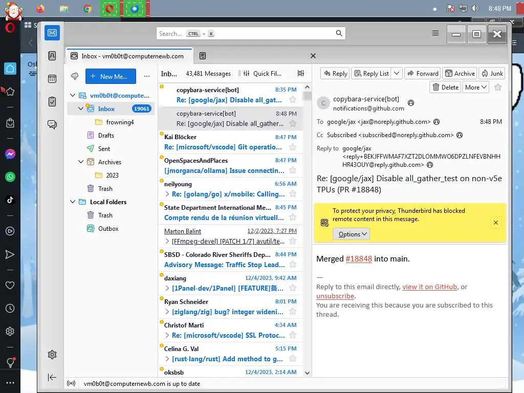Star the Marton Balint FFmpeg message

pyautogui.click(x=293, y=241)
